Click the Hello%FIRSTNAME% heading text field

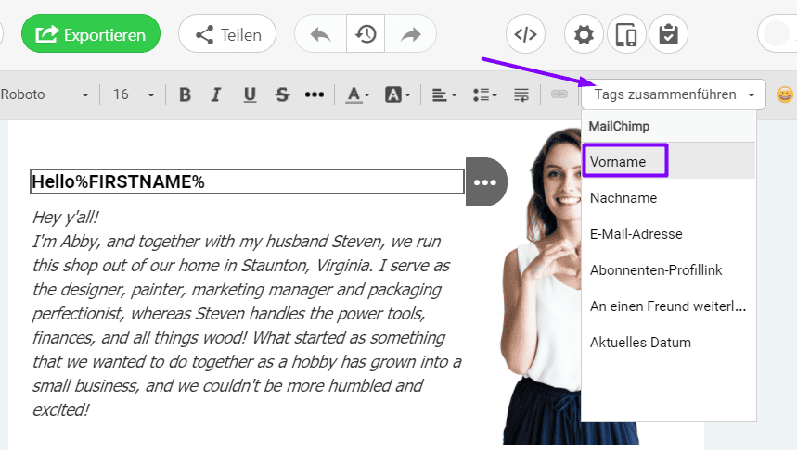pyautogui.click(x=247, y=181)
